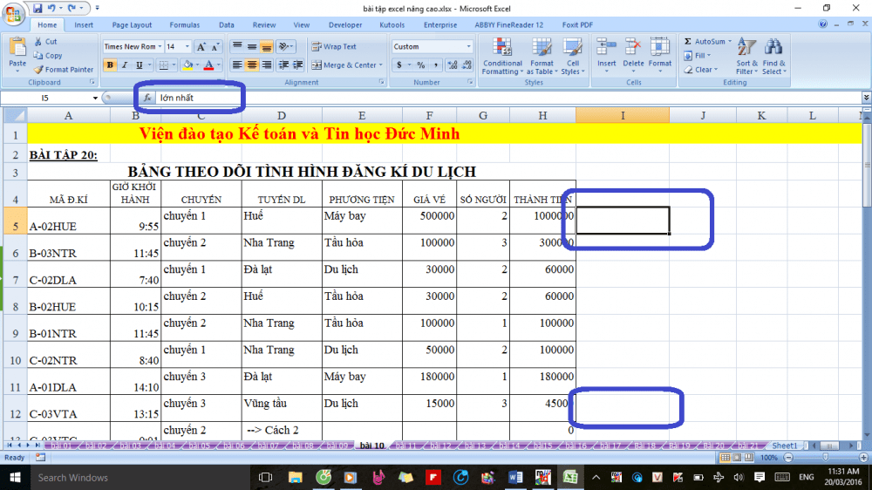The height and width of the screenshot is (490, 872).
Task: Open borders dropdown arrow
Action: pos(174,65)
